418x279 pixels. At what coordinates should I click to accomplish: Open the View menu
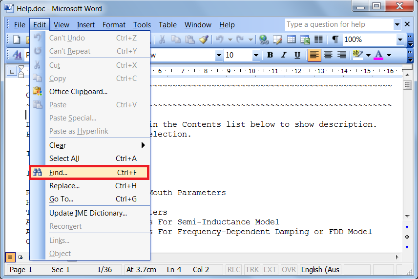tap(62, 25)
